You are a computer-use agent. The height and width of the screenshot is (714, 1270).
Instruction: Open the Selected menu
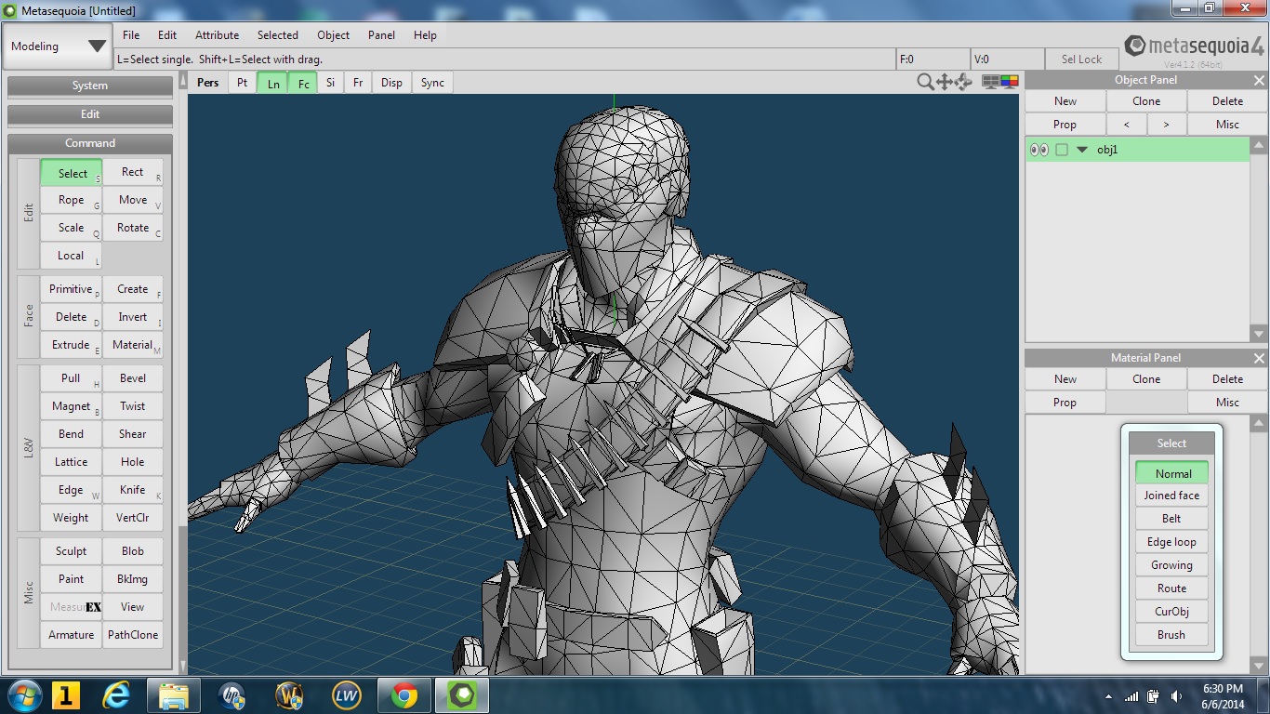pyautogui.click(x=277, y=35)
